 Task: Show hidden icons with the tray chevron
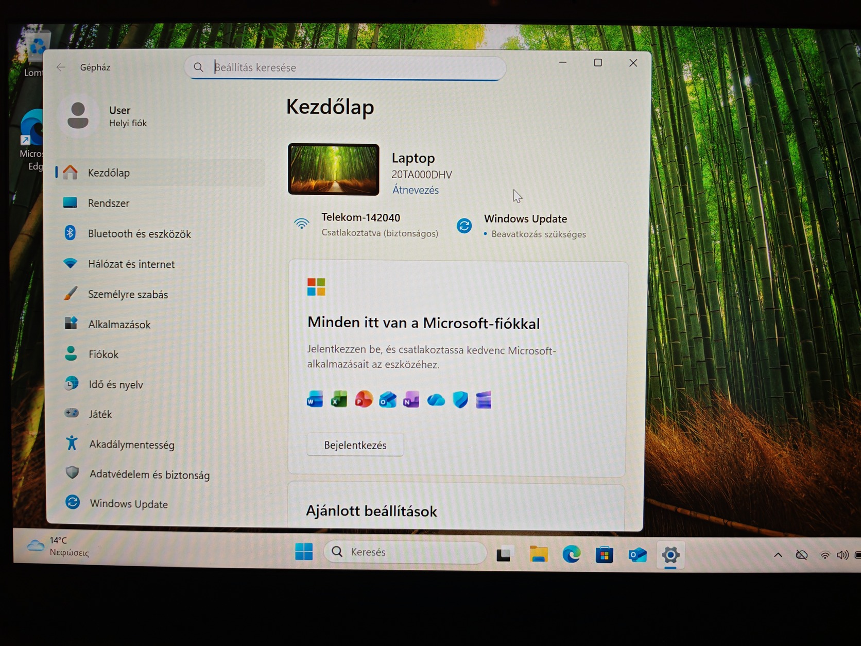coord(778,555)
